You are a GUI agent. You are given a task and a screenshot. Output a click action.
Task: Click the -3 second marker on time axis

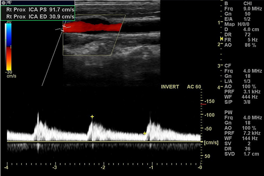54,167
